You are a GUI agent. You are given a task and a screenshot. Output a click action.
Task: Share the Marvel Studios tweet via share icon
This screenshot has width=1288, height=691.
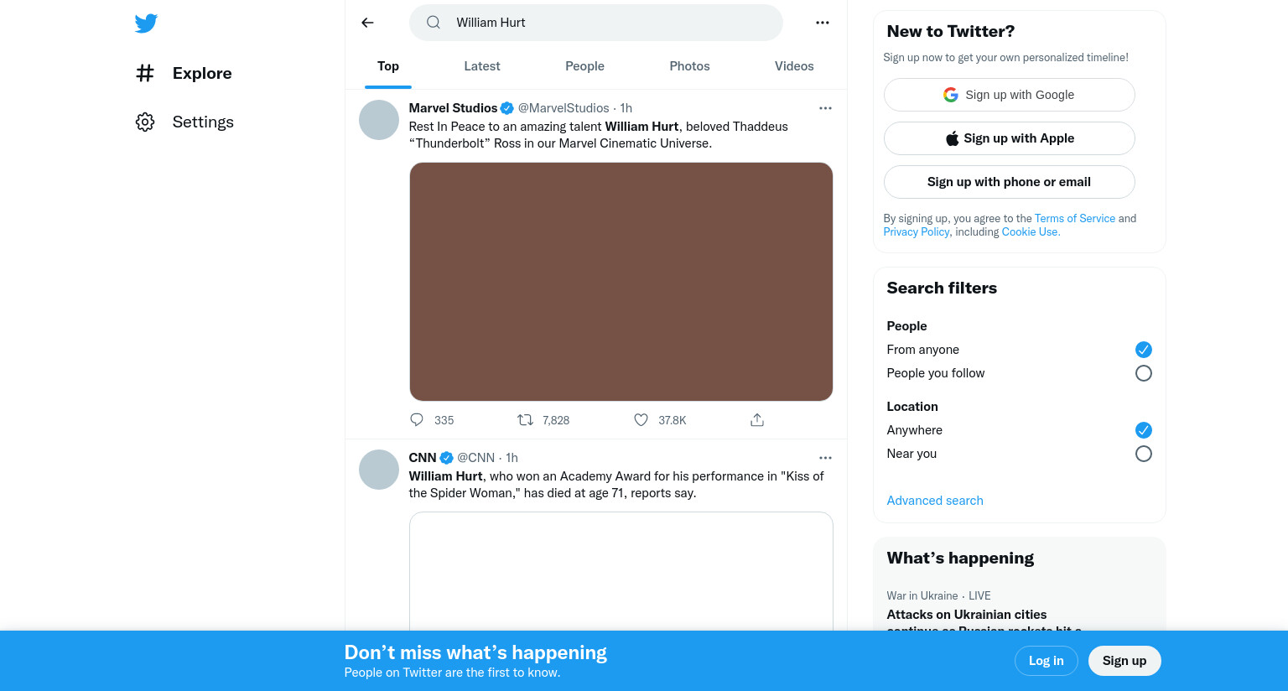click(x=757, y=420)
